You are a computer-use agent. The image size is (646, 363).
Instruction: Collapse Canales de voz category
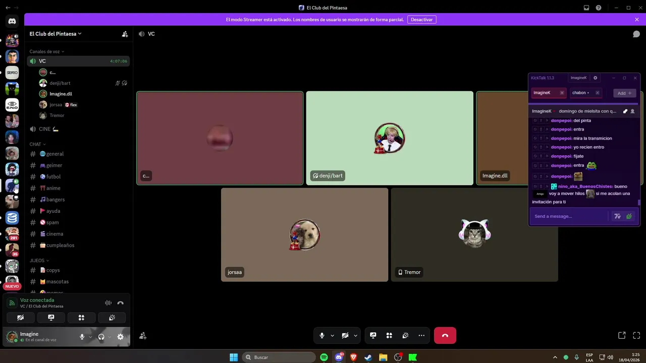pyautogui.click(x=47, y=51)
